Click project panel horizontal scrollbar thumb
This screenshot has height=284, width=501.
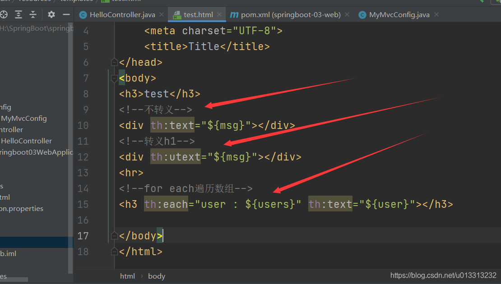click(14, 279)
